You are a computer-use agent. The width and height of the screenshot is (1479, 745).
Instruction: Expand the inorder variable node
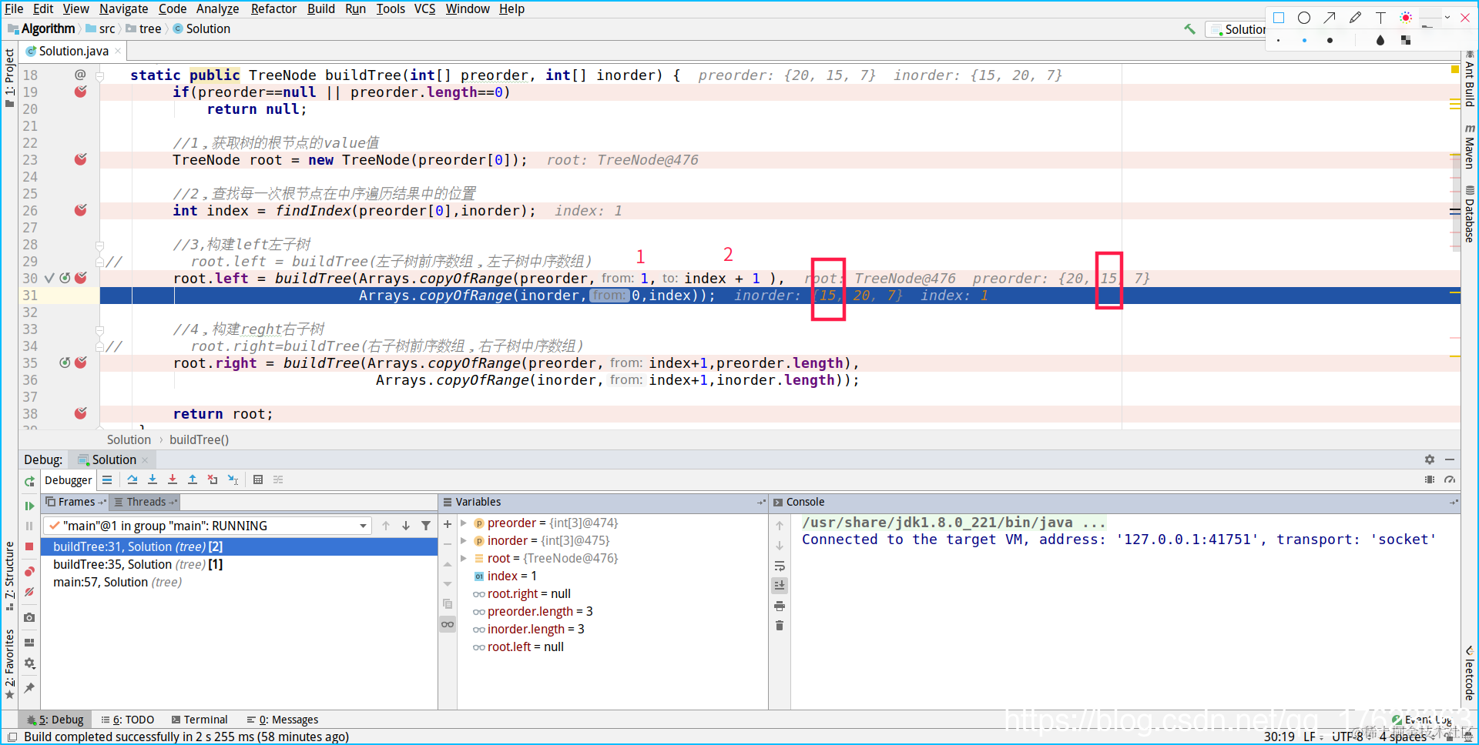pyautogui.click(x=464, y=540)
